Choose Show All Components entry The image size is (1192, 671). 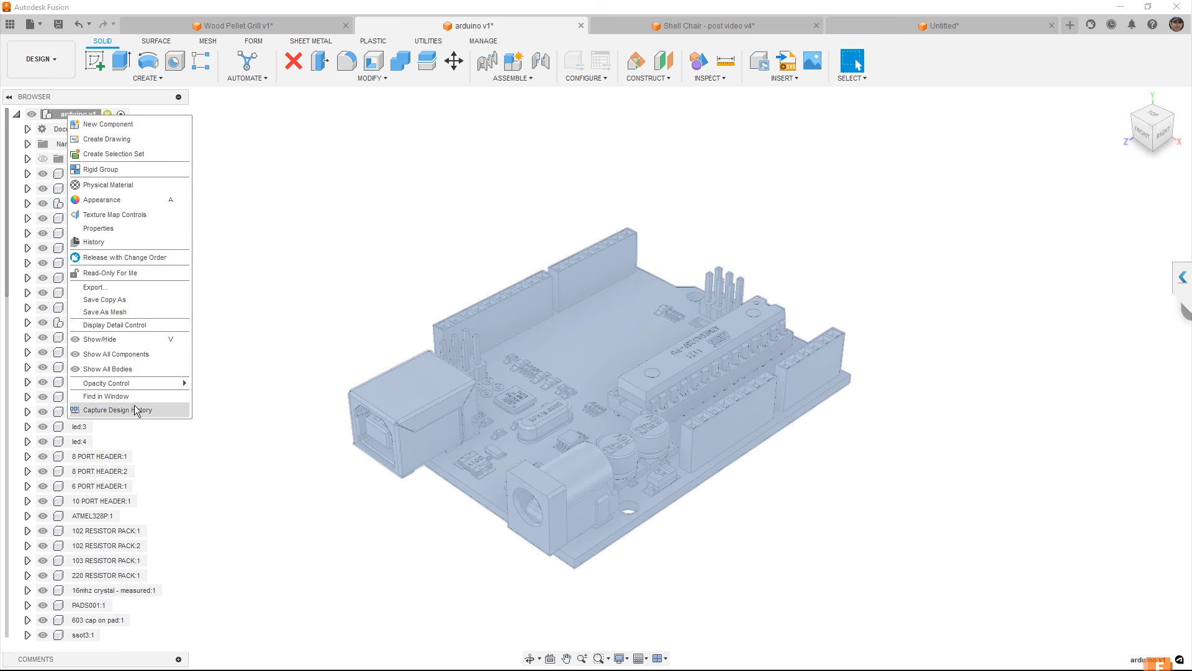pyautogui.click(x=129, y=354)
